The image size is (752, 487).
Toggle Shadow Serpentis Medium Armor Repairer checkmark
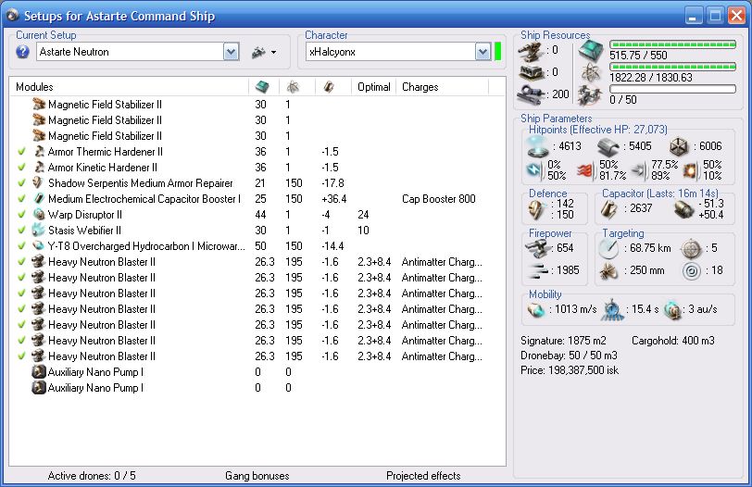tap(21, 183)
